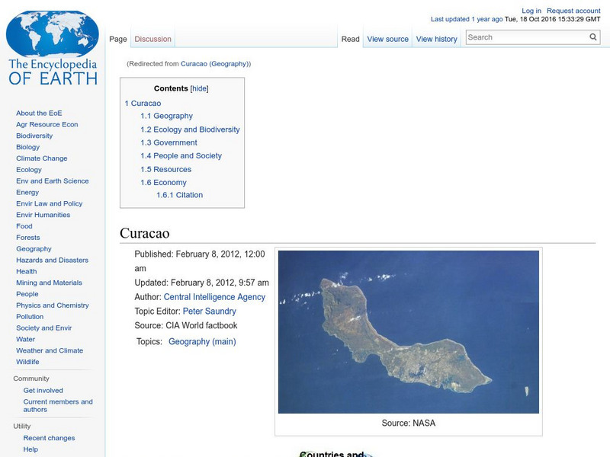The image size is (610, 457).
Task: Open the Central Intelligence Agency author link
Action: [214, 297]
